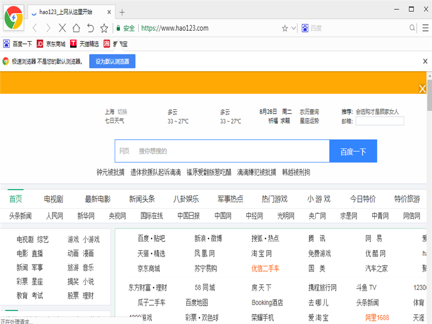432x324 pixels.
Task: Open the Booking酒店 link
Action: [267, 302]
